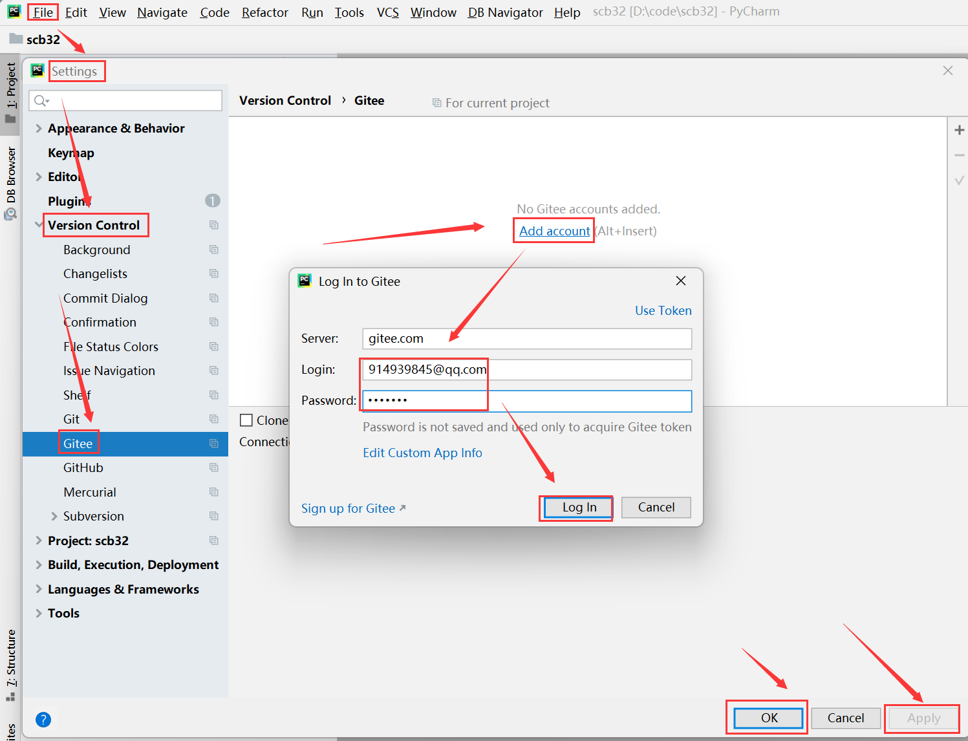The image size is (968, 741).
Task: Click the Plugins update badge
Action: pyautogui.click(x=212, y=201)
